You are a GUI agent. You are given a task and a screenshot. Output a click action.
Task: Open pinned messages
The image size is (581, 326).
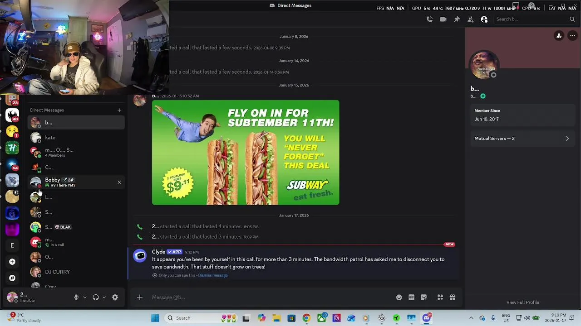[457, 19]
